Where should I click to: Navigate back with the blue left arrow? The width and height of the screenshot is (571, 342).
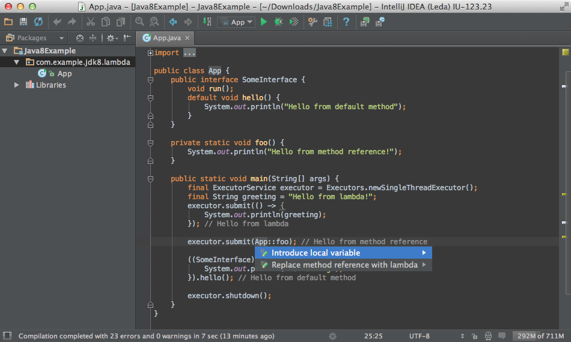pos(173,22)
